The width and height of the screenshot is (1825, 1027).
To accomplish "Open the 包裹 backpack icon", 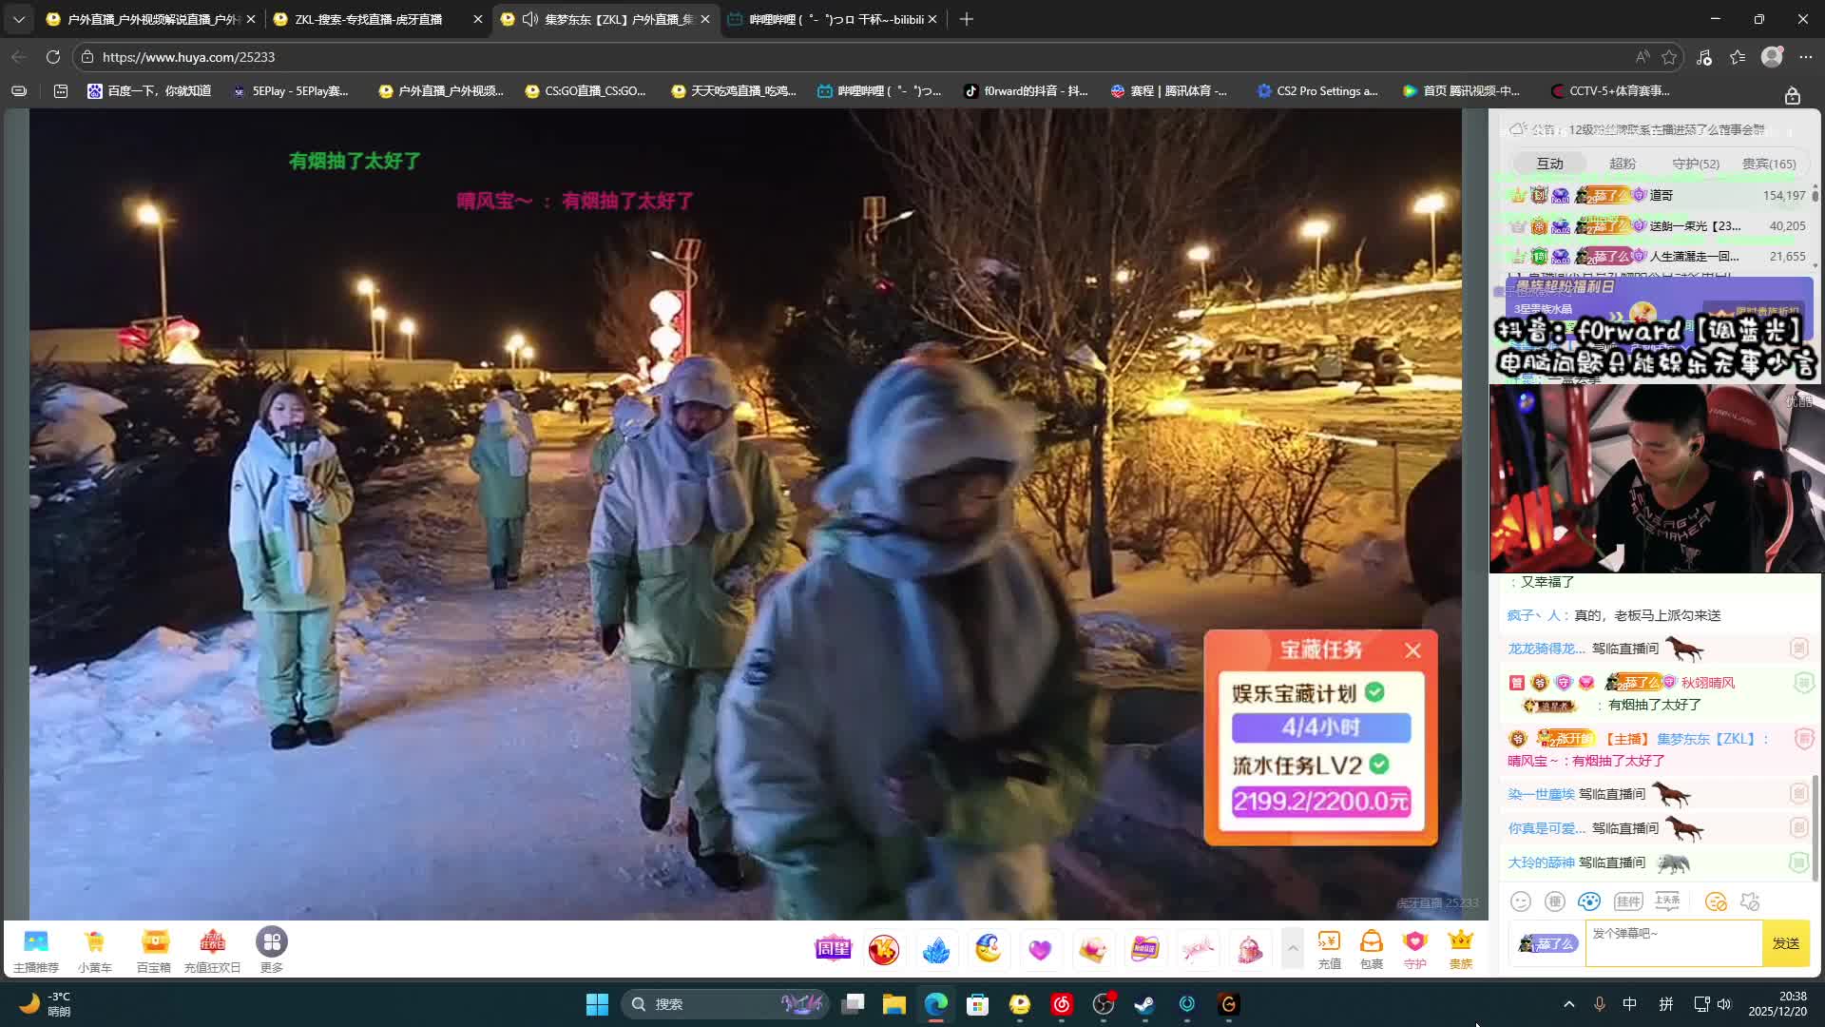I will tap(1371, 949).
